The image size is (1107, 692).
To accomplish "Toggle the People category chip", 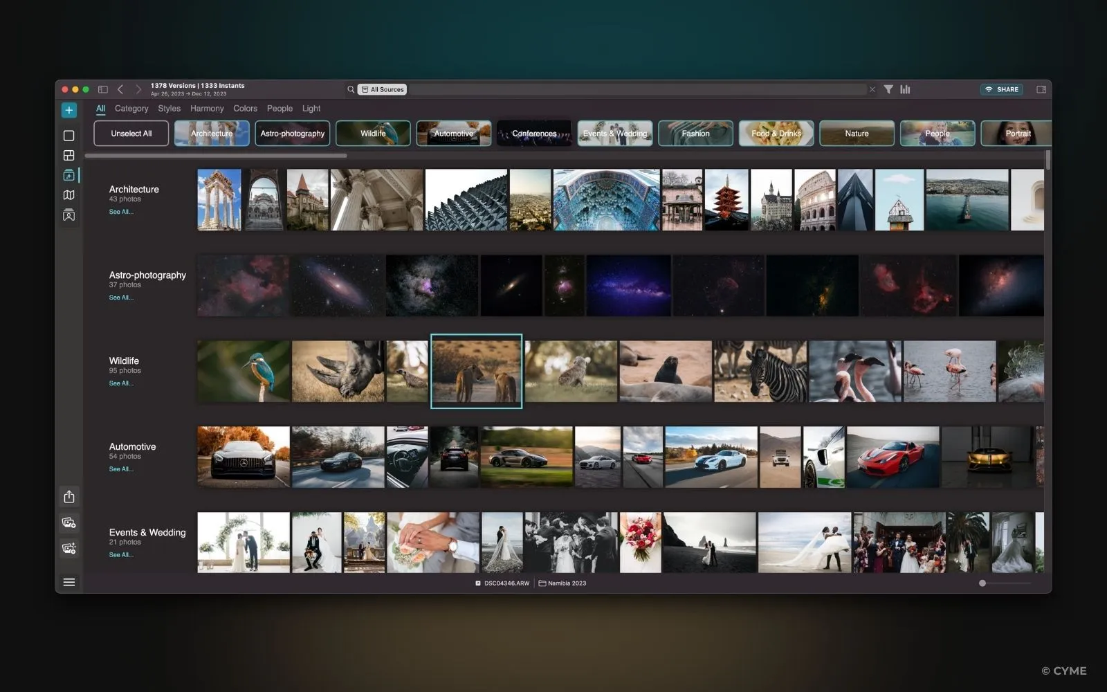I will [x=937, y=134].
